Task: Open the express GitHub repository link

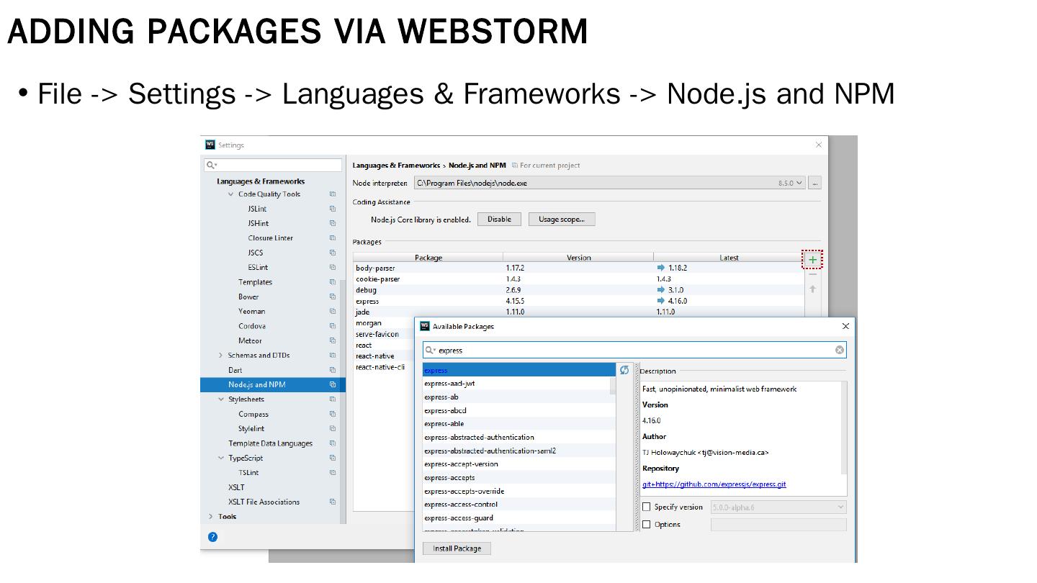Action: (714, 484)
